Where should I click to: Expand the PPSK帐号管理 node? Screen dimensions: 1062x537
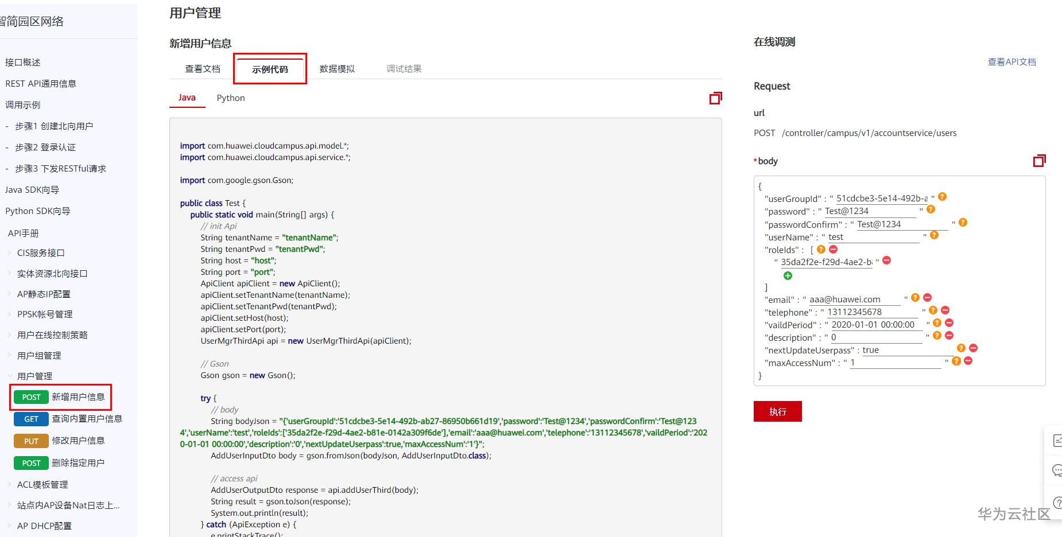(x=9, y=314)
